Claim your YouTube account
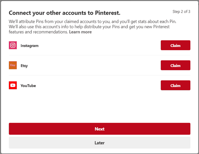 [175, 85]
